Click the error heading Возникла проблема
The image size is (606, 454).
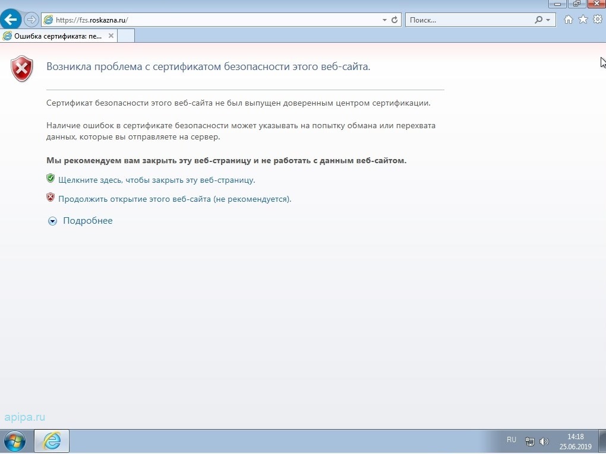[x=209, y=67]
